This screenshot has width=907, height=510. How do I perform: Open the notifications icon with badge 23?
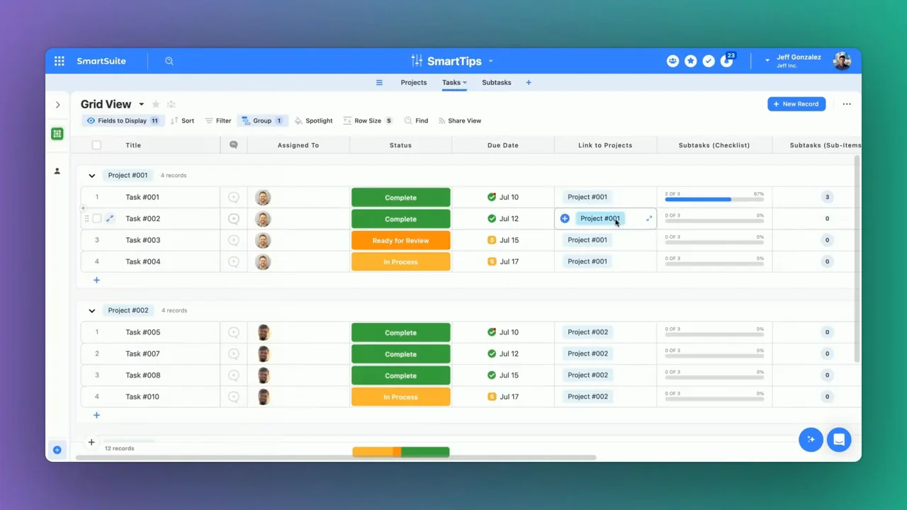tap(727, 61)
